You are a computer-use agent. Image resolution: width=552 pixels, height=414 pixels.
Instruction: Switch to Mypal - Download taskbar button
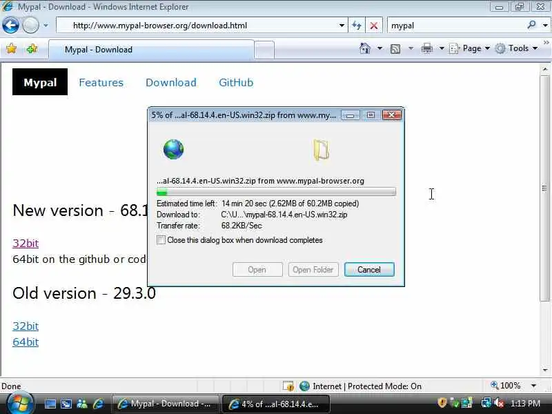click(x=165, y=404)
